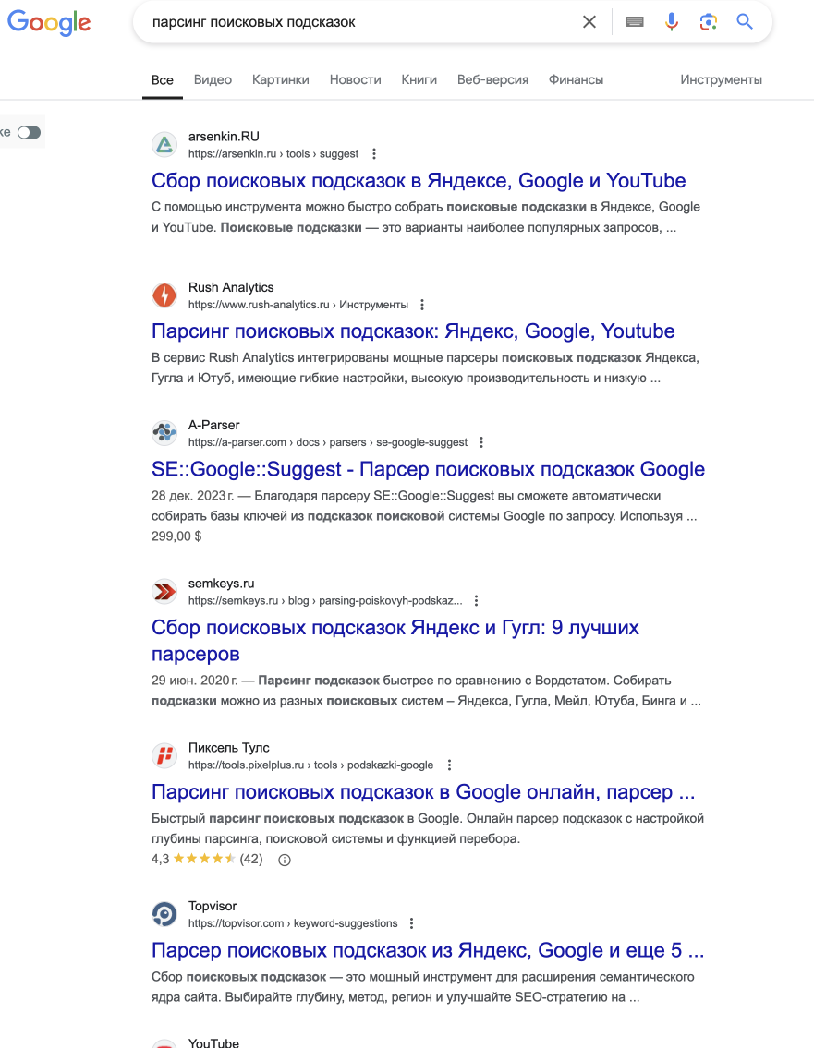Open three-dot menu for A-Parser result
The width and height of the screenshot is (814, 1048).
pos(480,442)
